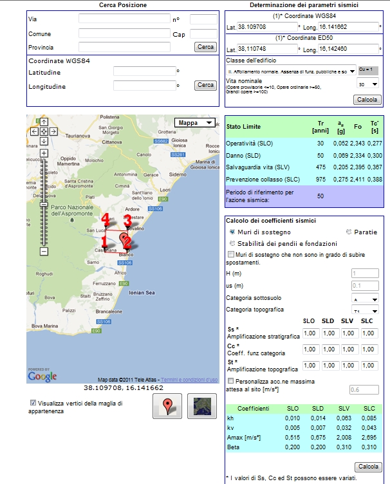
Task: Open Classe dell'edificio dropdown
Action: click(x=291, y=71)
